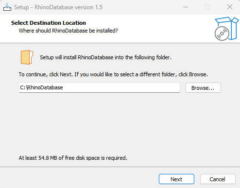Click the orange folder icon

click(27, 57)
